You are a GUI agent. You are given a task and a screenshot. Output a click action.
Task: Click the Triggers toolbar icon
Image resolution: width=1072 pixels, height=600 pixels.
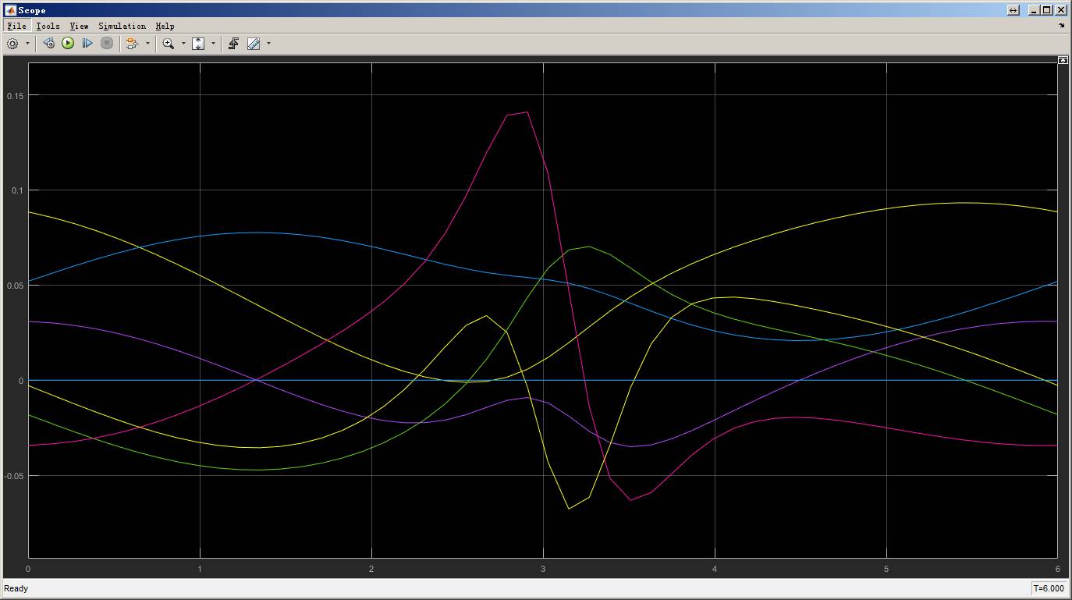(x=233, y=44)
